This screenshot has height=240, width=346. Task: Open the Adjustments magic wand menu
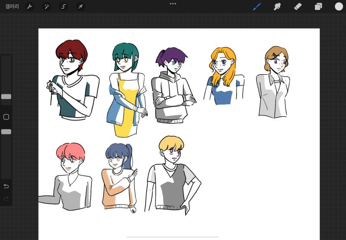[x=47, y=6]
